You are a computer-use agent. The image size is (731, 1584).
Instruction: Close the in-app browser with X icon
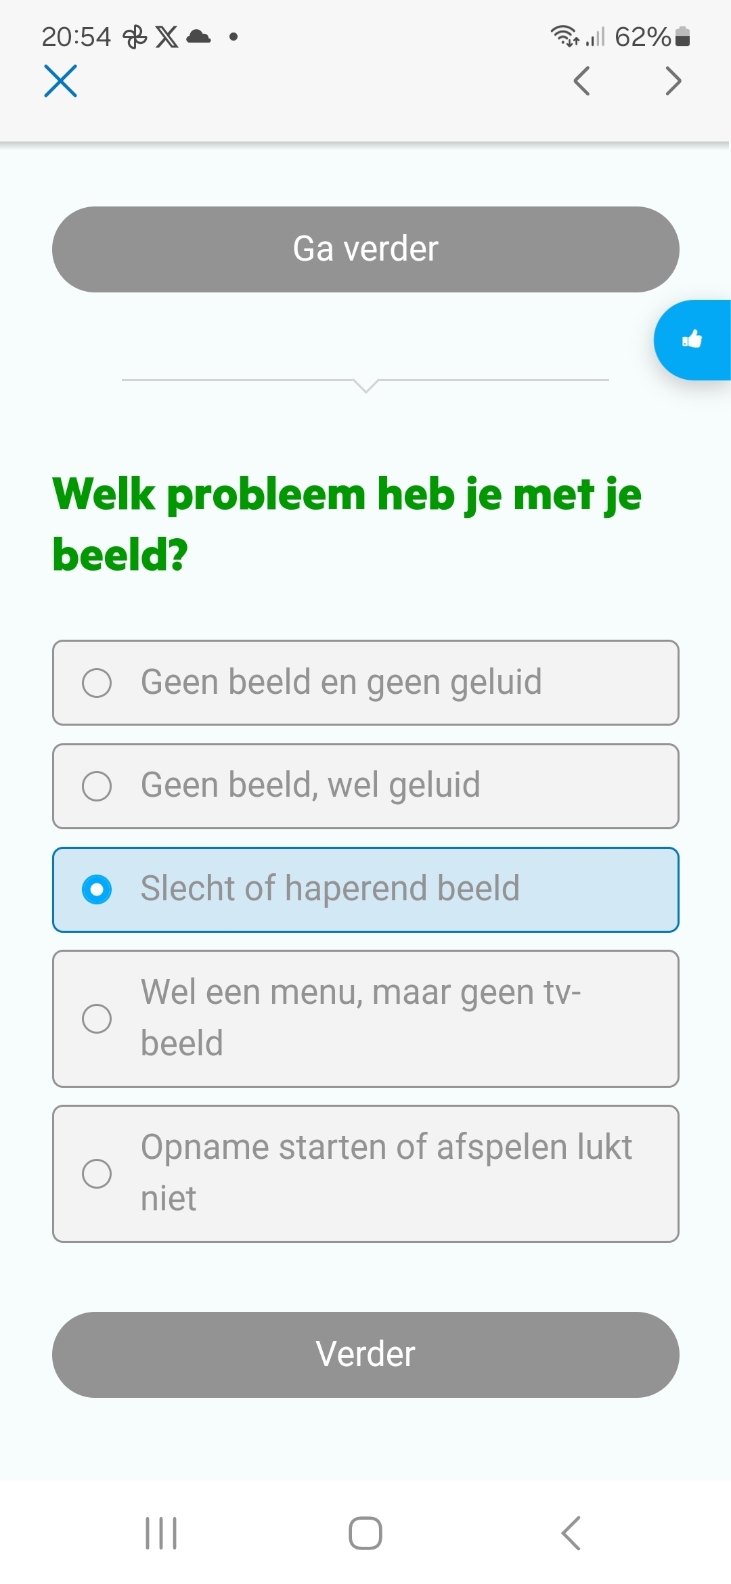click(60, 81)
